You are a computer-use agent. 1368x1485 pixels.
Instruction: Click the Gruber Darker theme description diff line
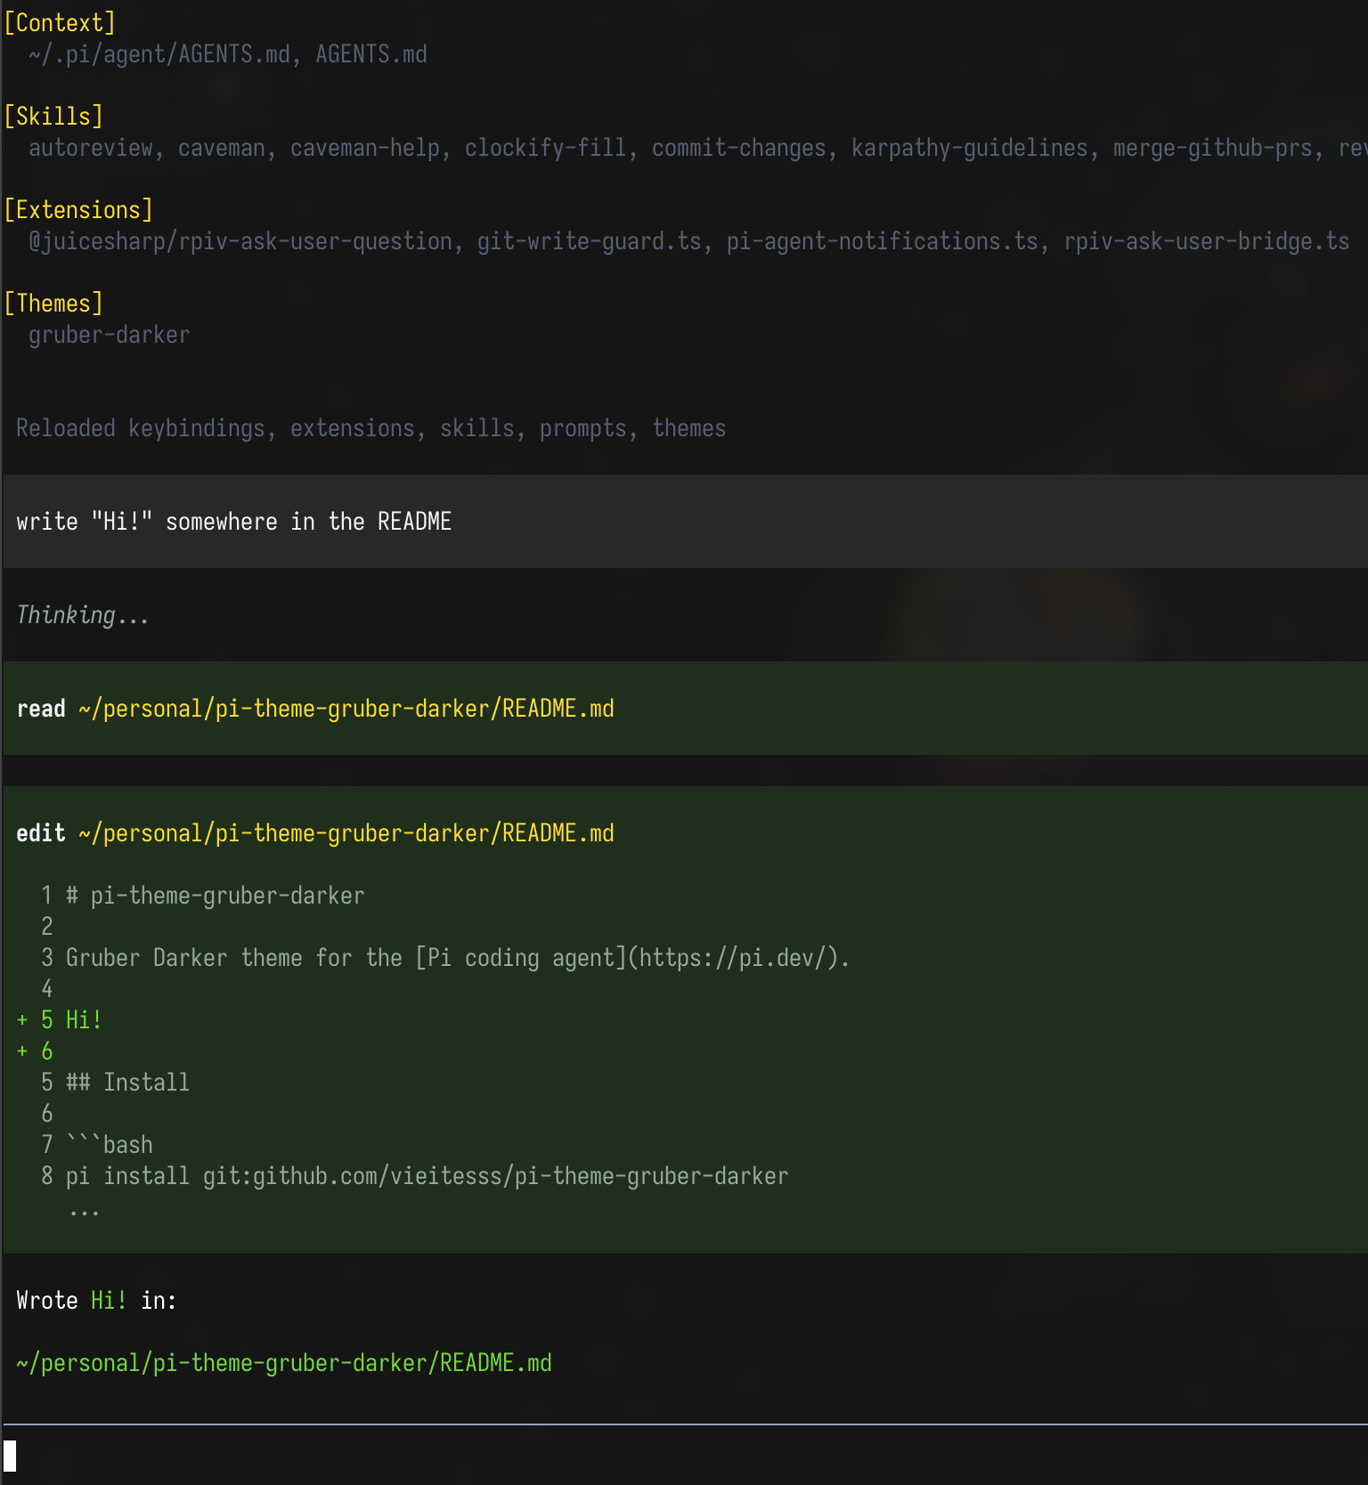445,958
